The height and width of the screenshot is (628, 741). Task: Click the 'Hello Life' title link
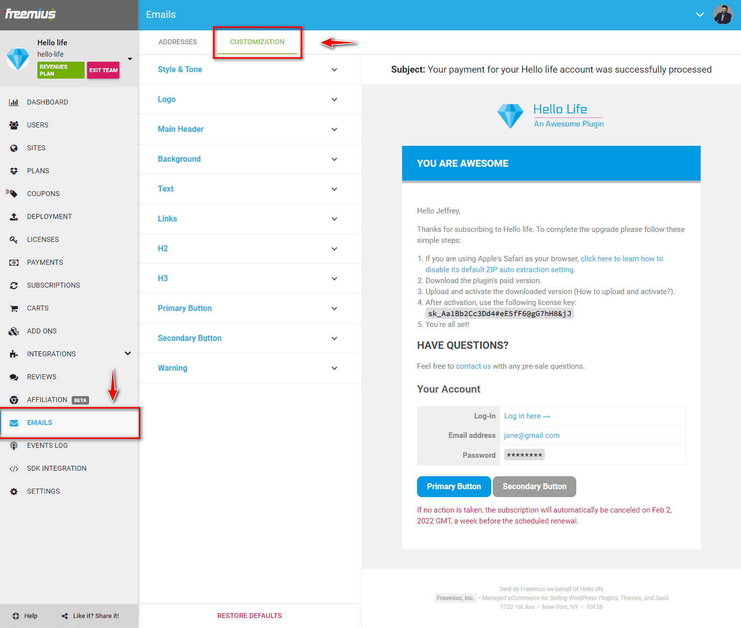pyautogui.click(x=560, y=109)
